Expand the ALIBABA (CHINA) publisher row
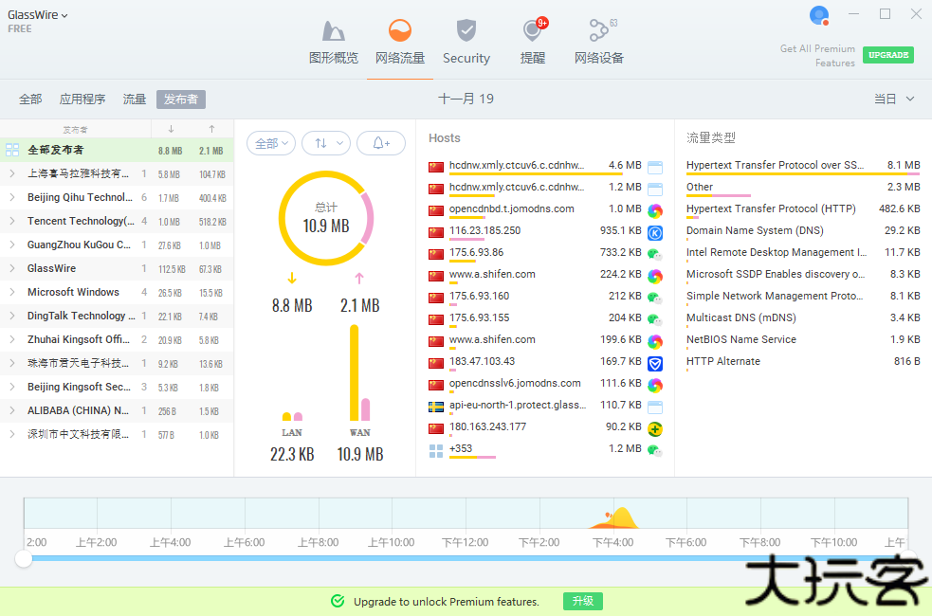Screen dimensions: 932x616 click(12, 410)
